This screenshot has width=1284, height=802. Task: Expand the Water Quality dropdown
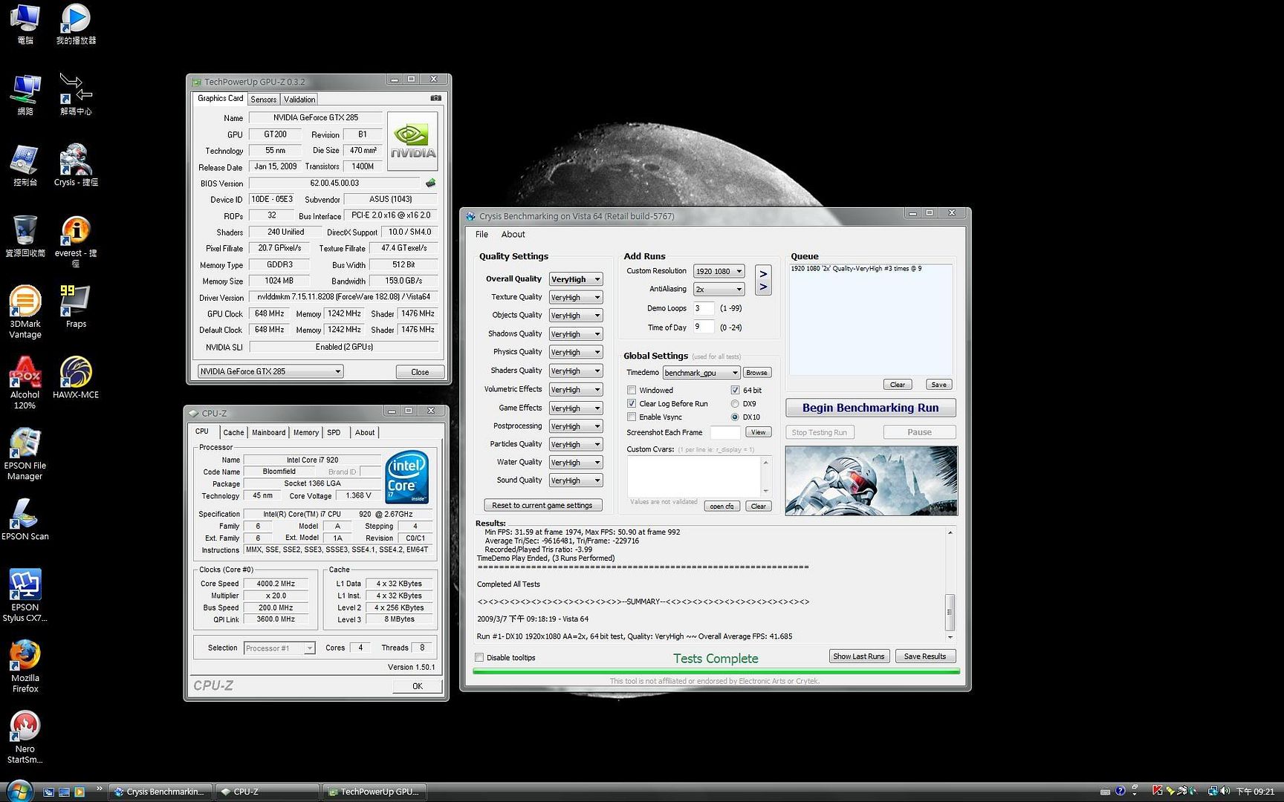(x=576, y=462)
